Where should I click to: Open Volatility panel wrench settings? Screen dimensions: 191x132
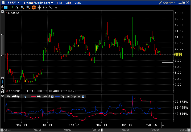coord(25,97)
